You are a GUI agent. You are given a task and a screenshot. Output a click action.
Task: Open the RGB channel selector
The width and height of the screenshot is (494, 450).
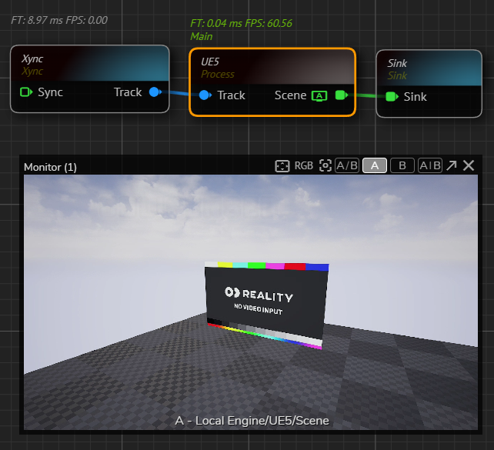pyautogui.click(x=304, y=165)
